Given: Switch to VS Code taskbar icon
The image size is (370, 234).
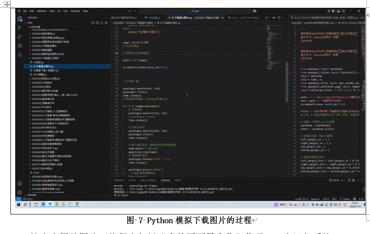Looking at the screenshot, I should click(50, 204).
